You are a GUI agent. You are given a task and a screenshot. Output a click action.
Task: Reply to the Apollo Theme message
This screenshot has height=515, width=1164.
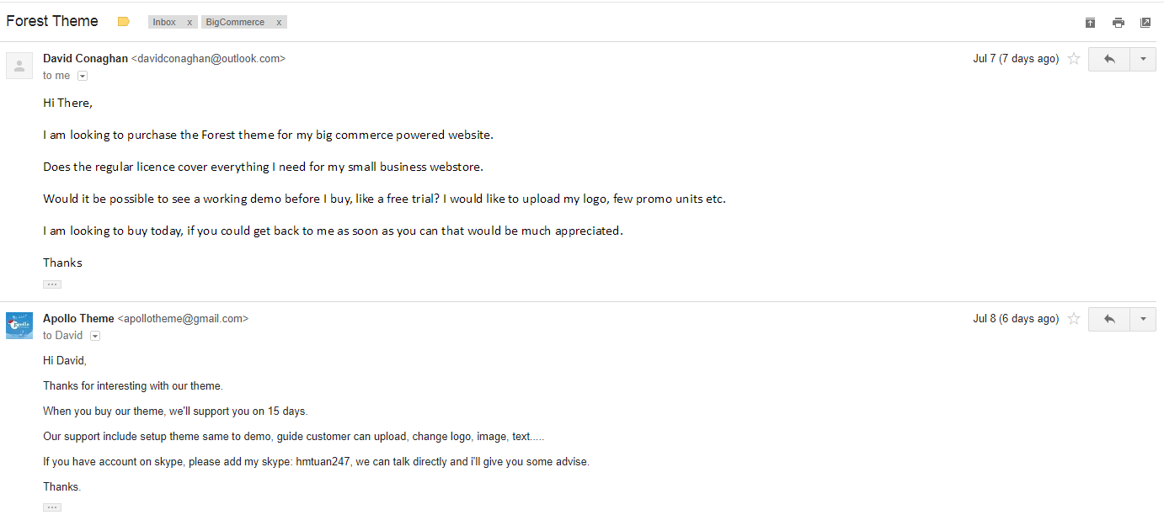coord(1108,319)
